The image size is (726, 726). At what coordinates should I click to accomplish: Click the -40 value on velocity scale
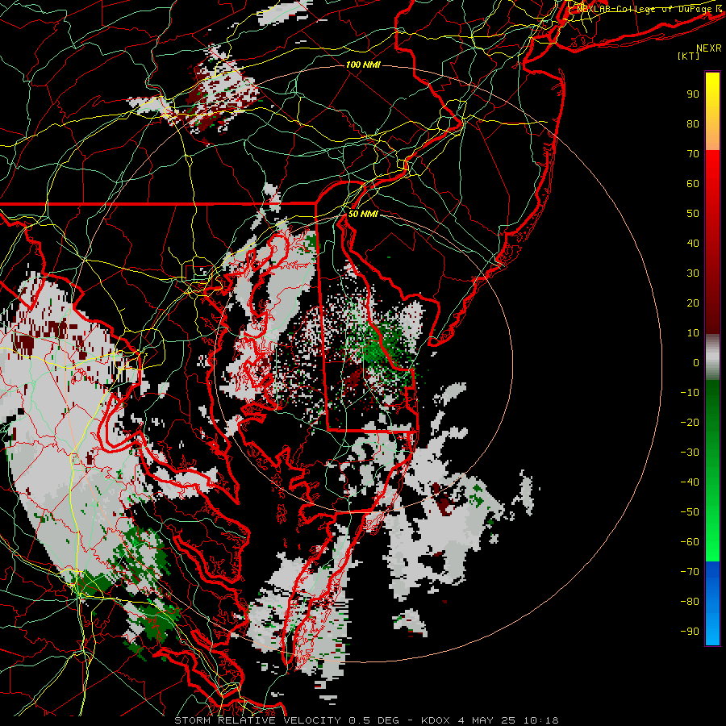[690, 482]
